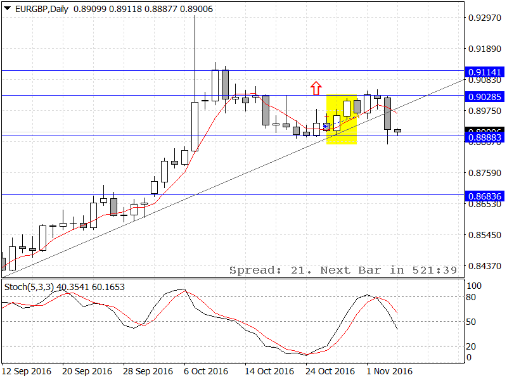Click the 0.92970 price scale value

point(485,18)
